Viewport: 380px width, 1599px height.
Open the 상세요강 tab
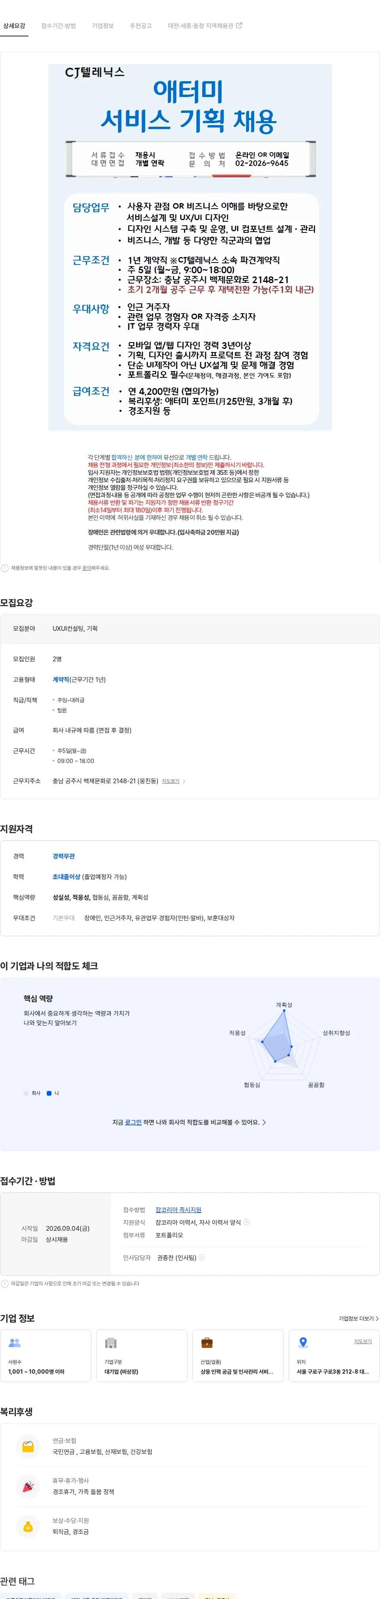(14, 25)
